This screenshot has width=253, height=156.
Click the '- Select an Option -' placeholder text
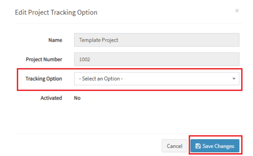click(101, 79)
